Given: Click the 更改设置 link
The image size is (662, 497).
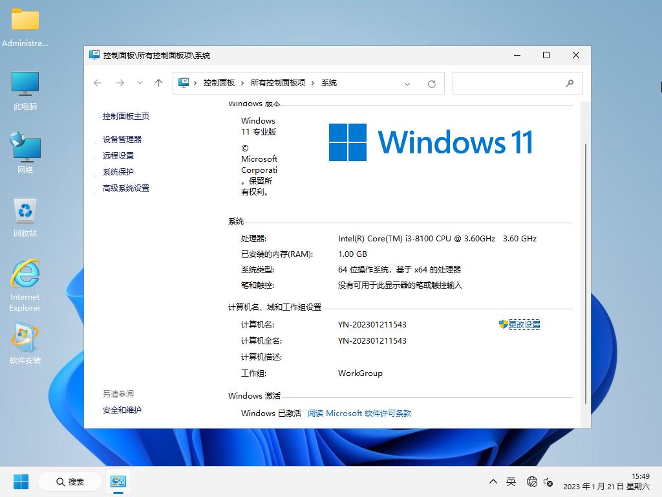Looking at the screenshot, I should click(x=524, y=324).
